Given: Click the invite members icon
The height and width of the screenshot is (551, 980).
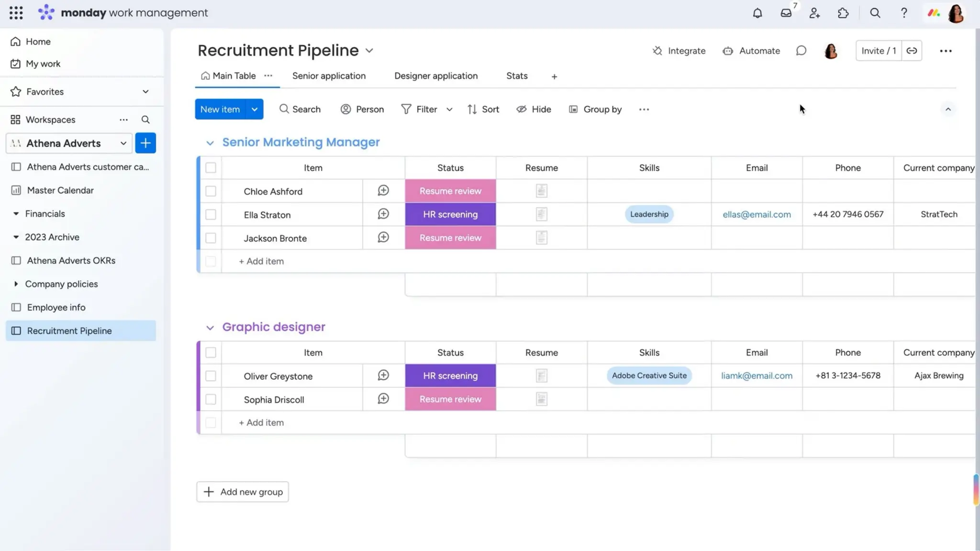Looking at the screenshot, I should pos(814,13).
